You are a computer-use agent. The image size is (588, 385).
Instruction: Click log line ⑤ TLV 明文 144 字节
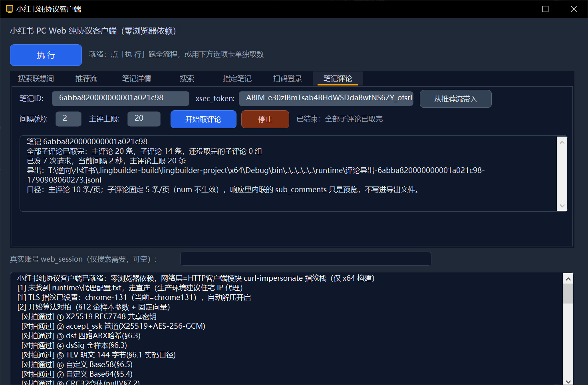98,355
